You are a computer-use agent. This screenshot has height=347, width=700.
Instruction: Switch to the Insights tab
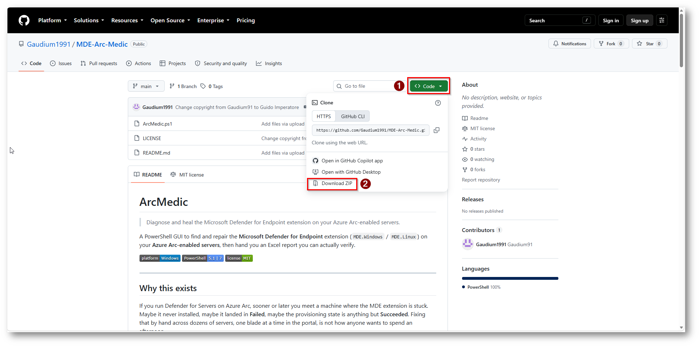pos(269,63)
